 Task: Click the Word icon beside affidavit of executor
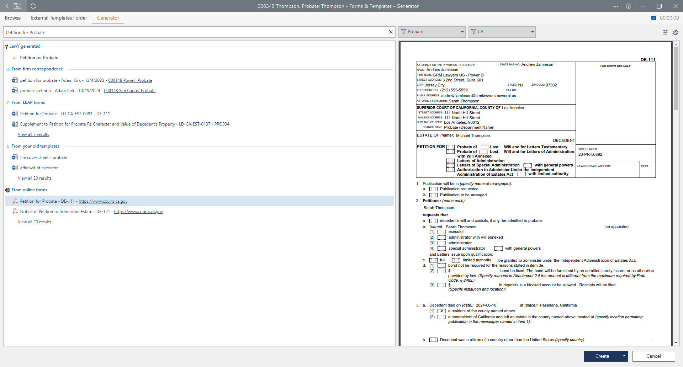tap(15, 167)
